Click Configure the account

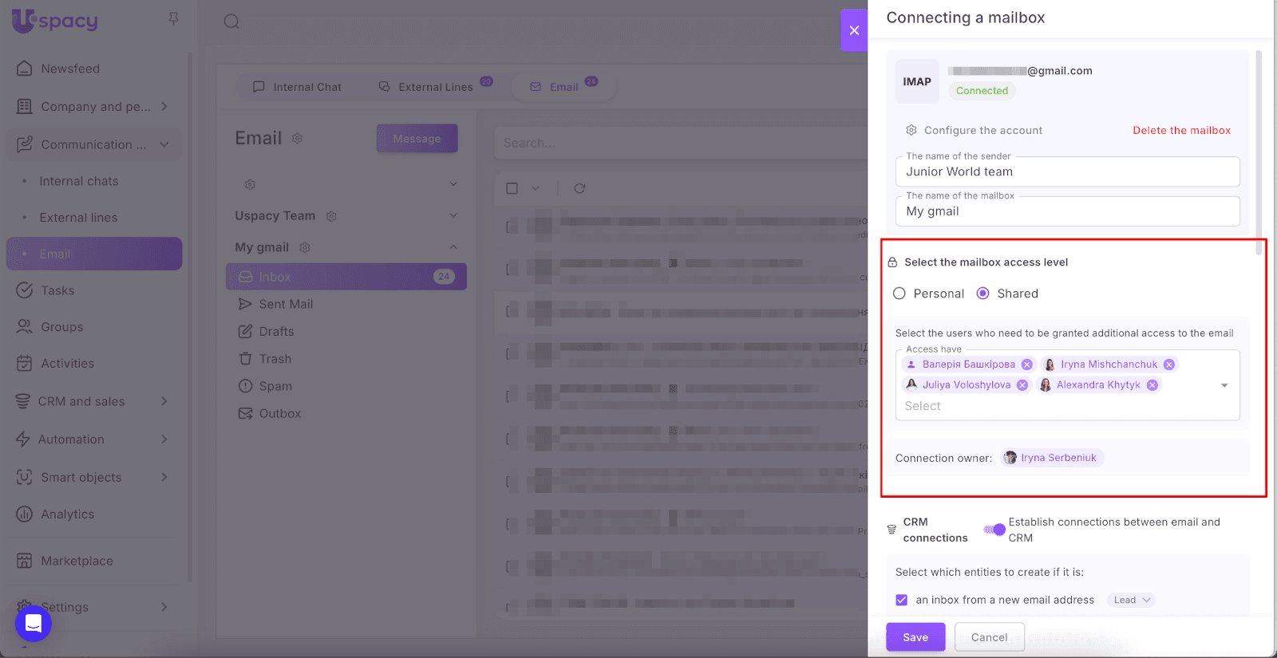tap(974, 130)
